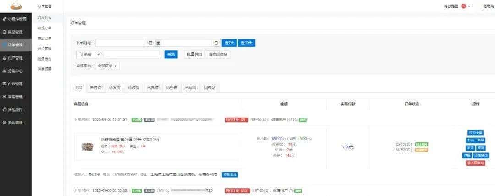Click the 清空回收站 button
Viewport: 495px width, 196px height.
tap(218, 54)
